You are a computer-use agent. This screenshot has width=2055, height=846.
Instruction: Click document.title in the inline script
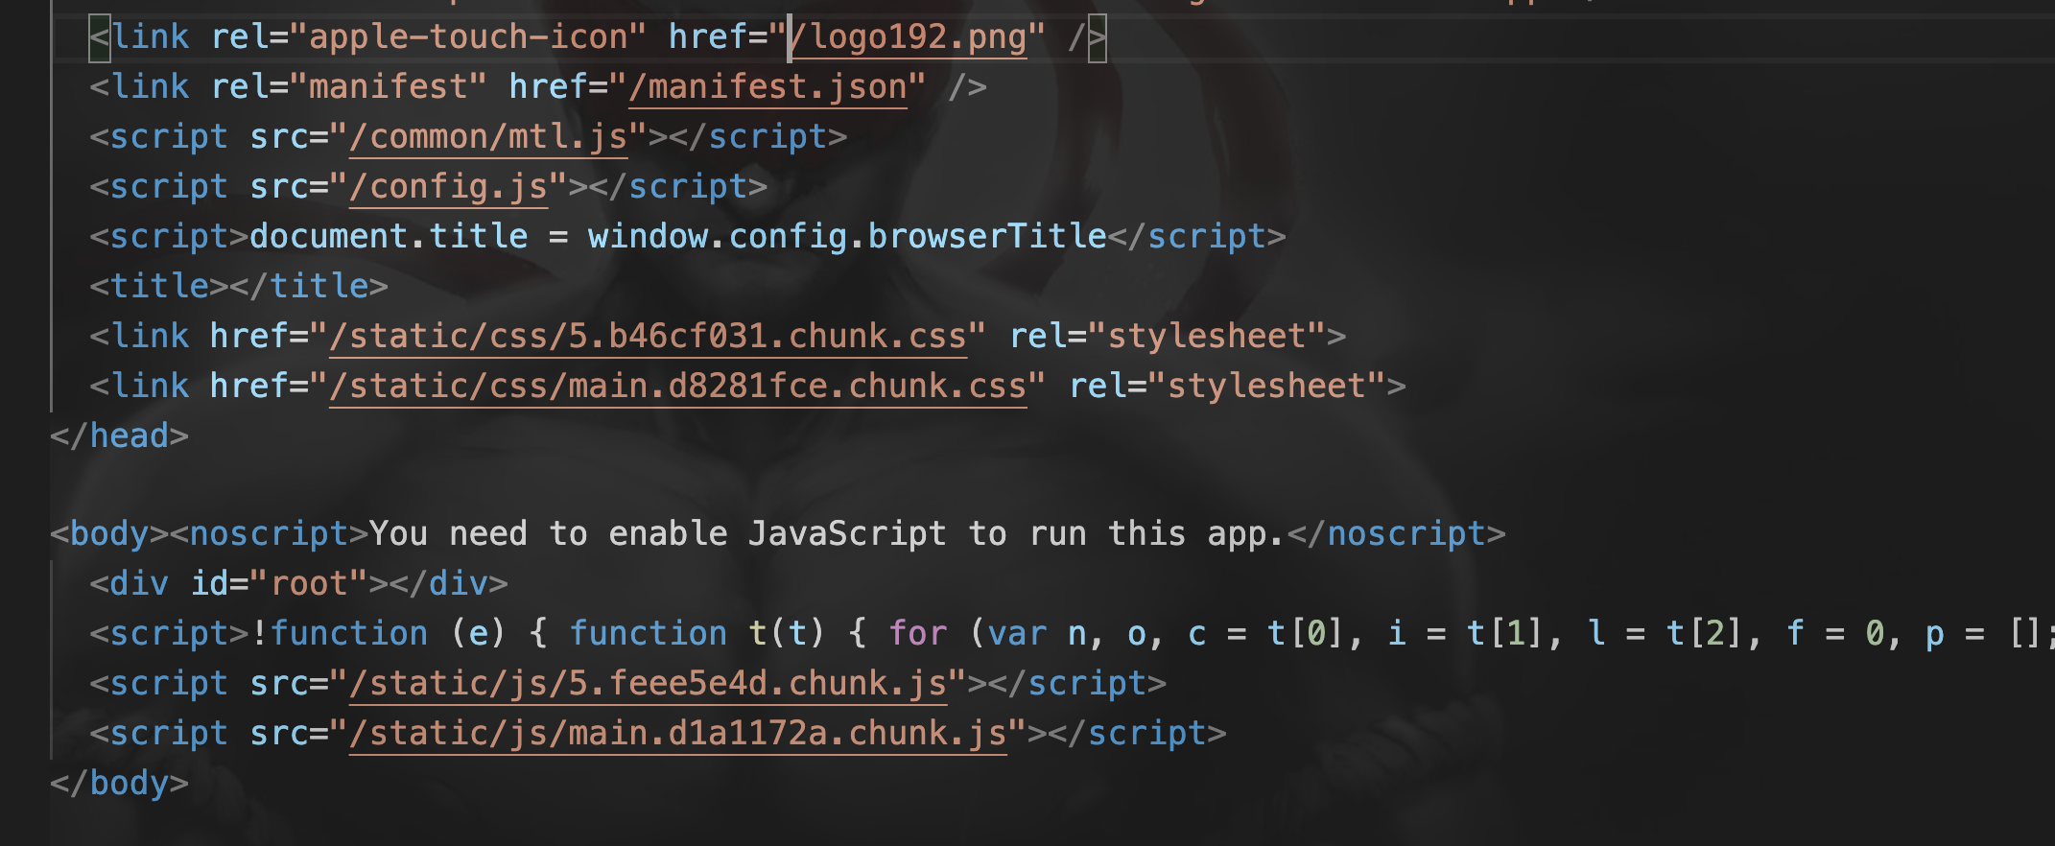point(389,237)
